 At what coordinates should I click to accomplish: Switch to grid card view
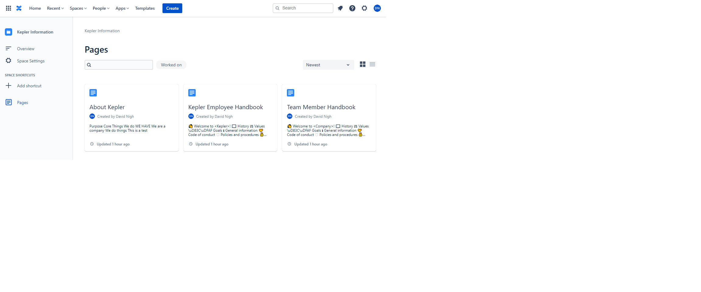(x=363, y=64)
